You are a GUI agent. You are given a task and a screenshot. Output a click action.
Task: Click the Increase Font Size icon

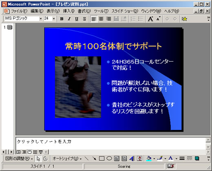pos(150,19)
